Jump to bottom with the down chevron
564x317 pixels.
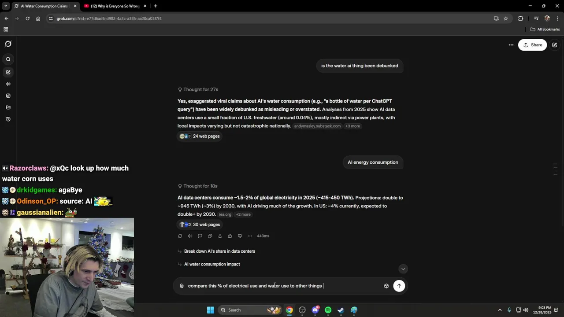pyautogui.click(x=403, y=269)
